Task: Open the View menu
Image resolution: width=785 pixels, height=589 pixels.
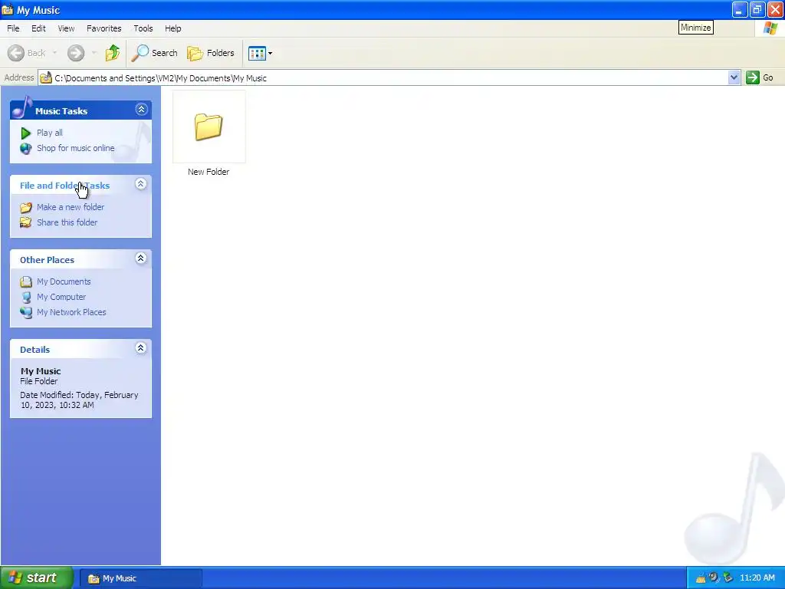Action: (66, 28)
